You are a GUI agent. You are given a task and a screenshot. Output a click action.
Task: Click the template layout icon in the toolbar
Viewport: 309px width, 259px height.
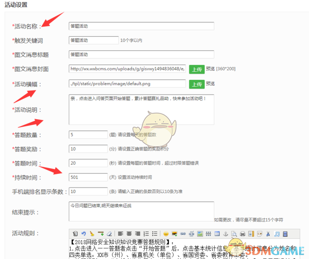[x=251, y=234]
